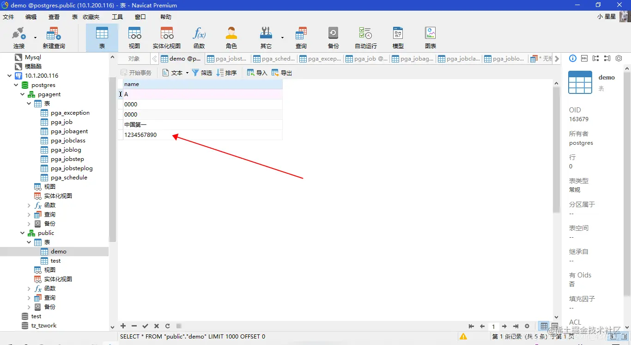This screenshot has height=345, width=631.
Task: Click the 排序 sort button
Action: pos(226,73)
